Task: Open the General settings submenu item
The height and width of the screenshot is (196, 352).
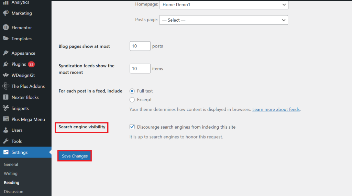Action: point(11,164)
